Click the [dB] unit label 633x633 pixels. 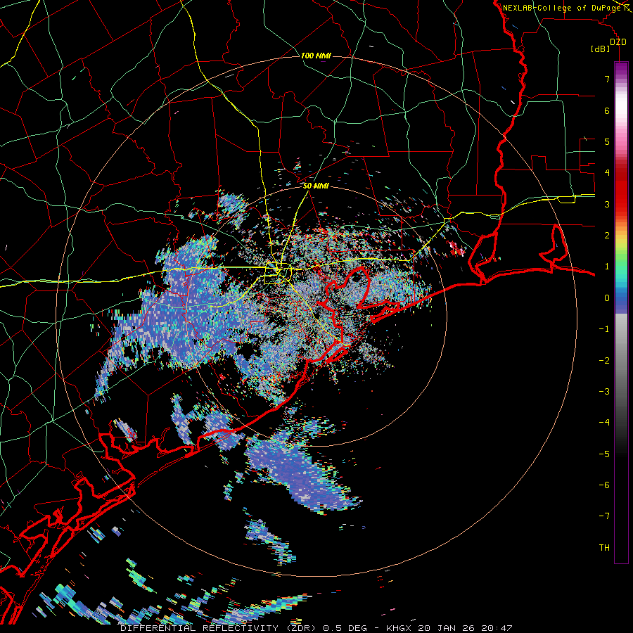click(x=601, y=49)
